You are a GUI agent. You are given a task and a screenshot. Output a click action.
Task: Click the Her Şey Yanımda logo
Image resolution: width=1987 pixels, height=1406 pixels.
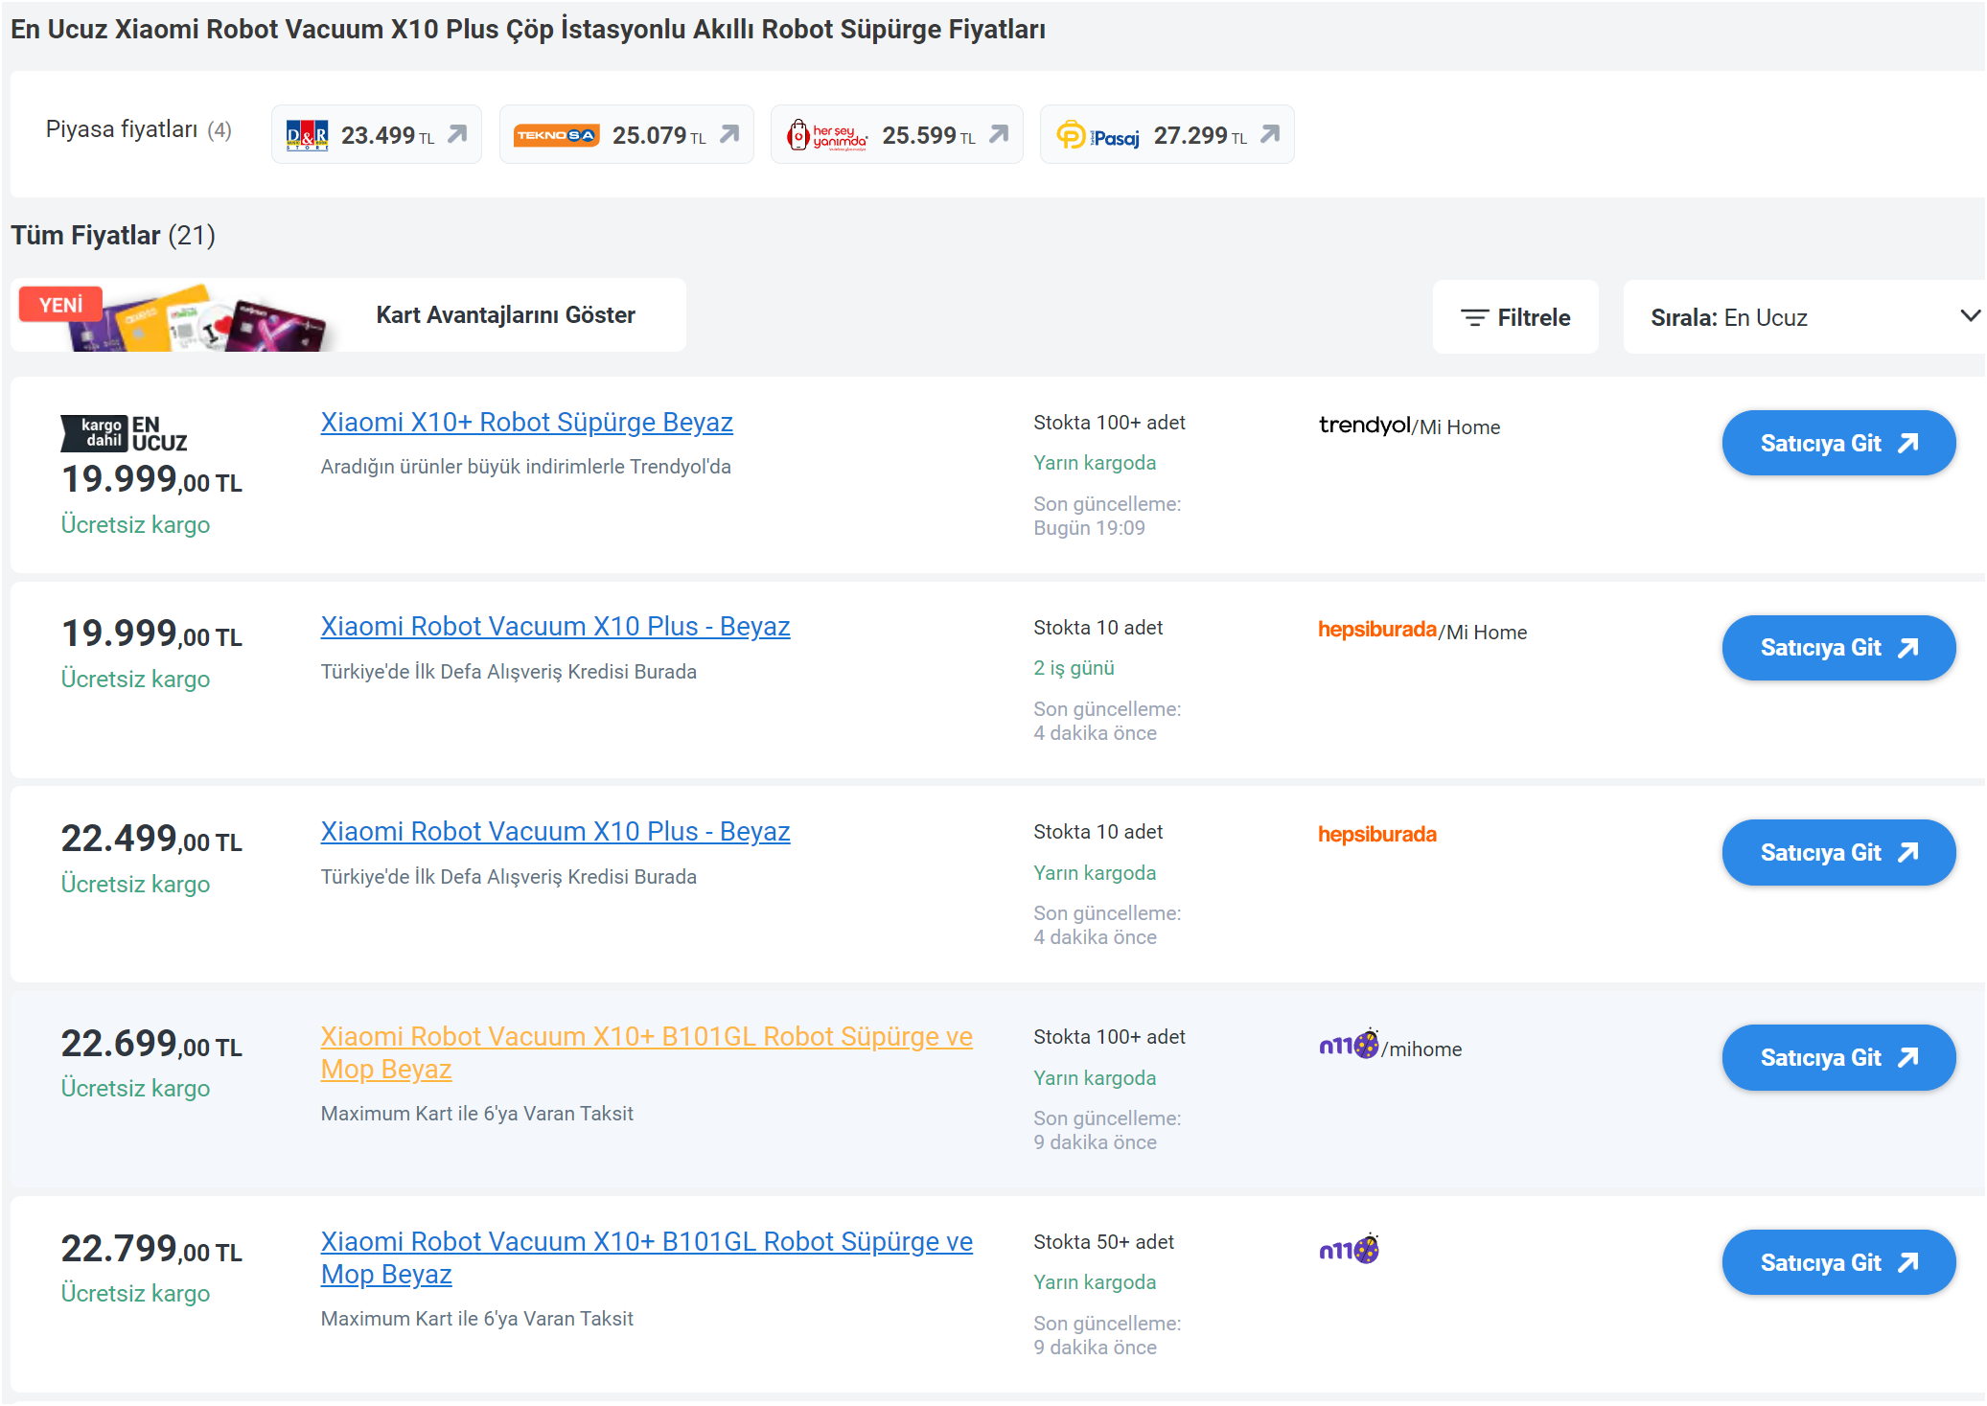[826, 135]
